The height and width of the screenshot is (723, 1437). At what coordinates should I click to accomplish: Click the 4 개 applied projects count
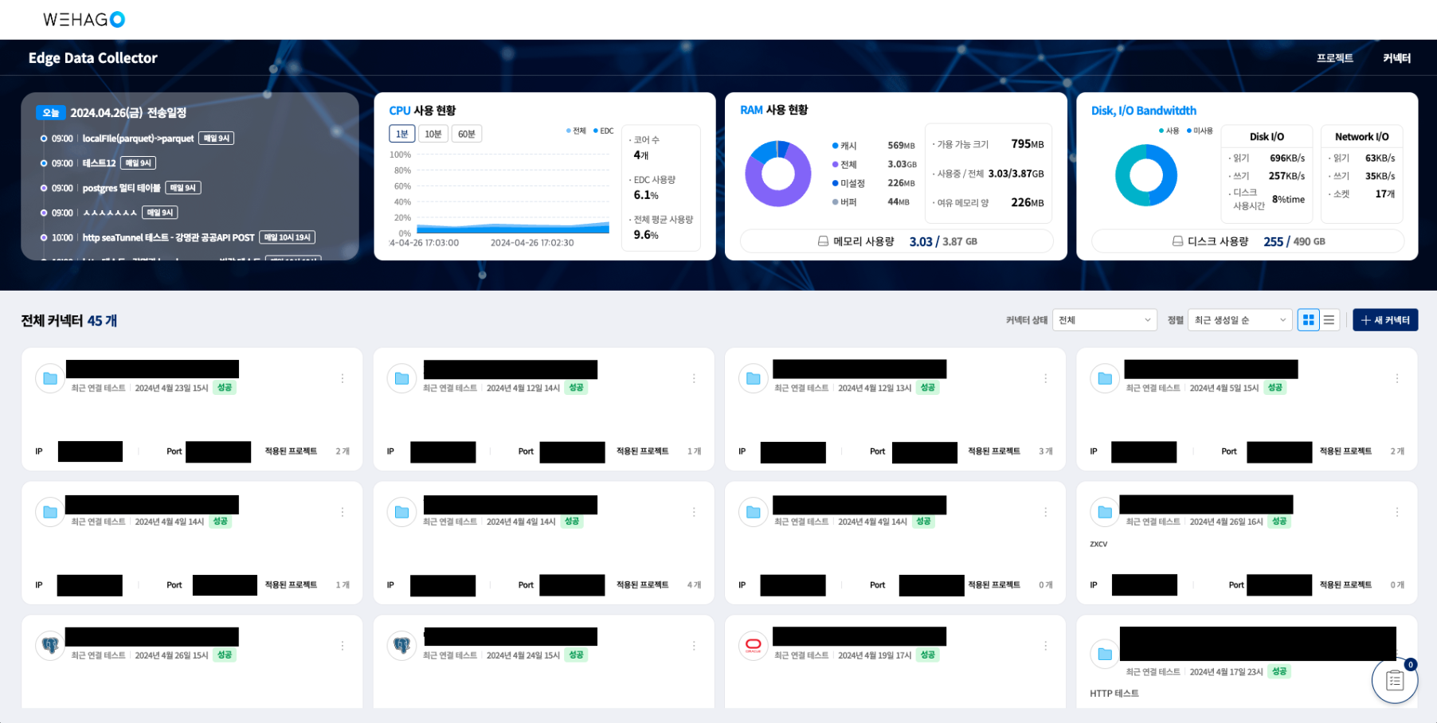[x=694, y=585]
